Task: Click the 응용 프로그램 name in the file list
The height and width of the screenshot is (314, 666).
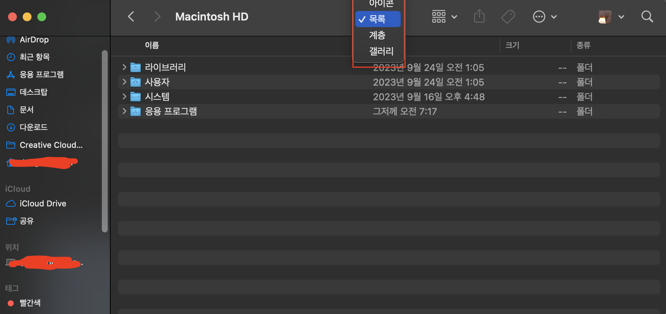Action: [x=171, y=111]
